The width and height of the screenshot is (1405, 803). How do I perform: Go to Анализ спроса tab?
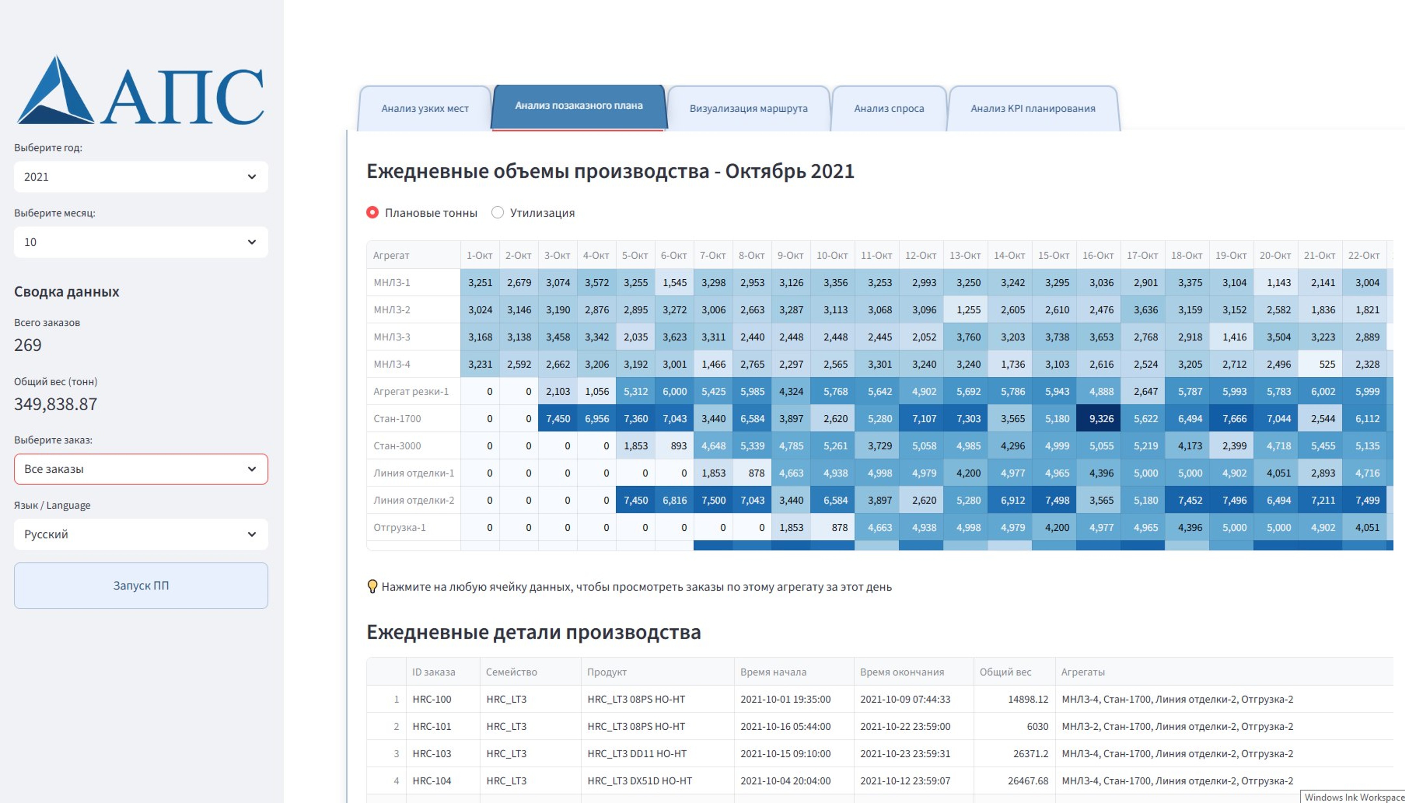[889, 108]
